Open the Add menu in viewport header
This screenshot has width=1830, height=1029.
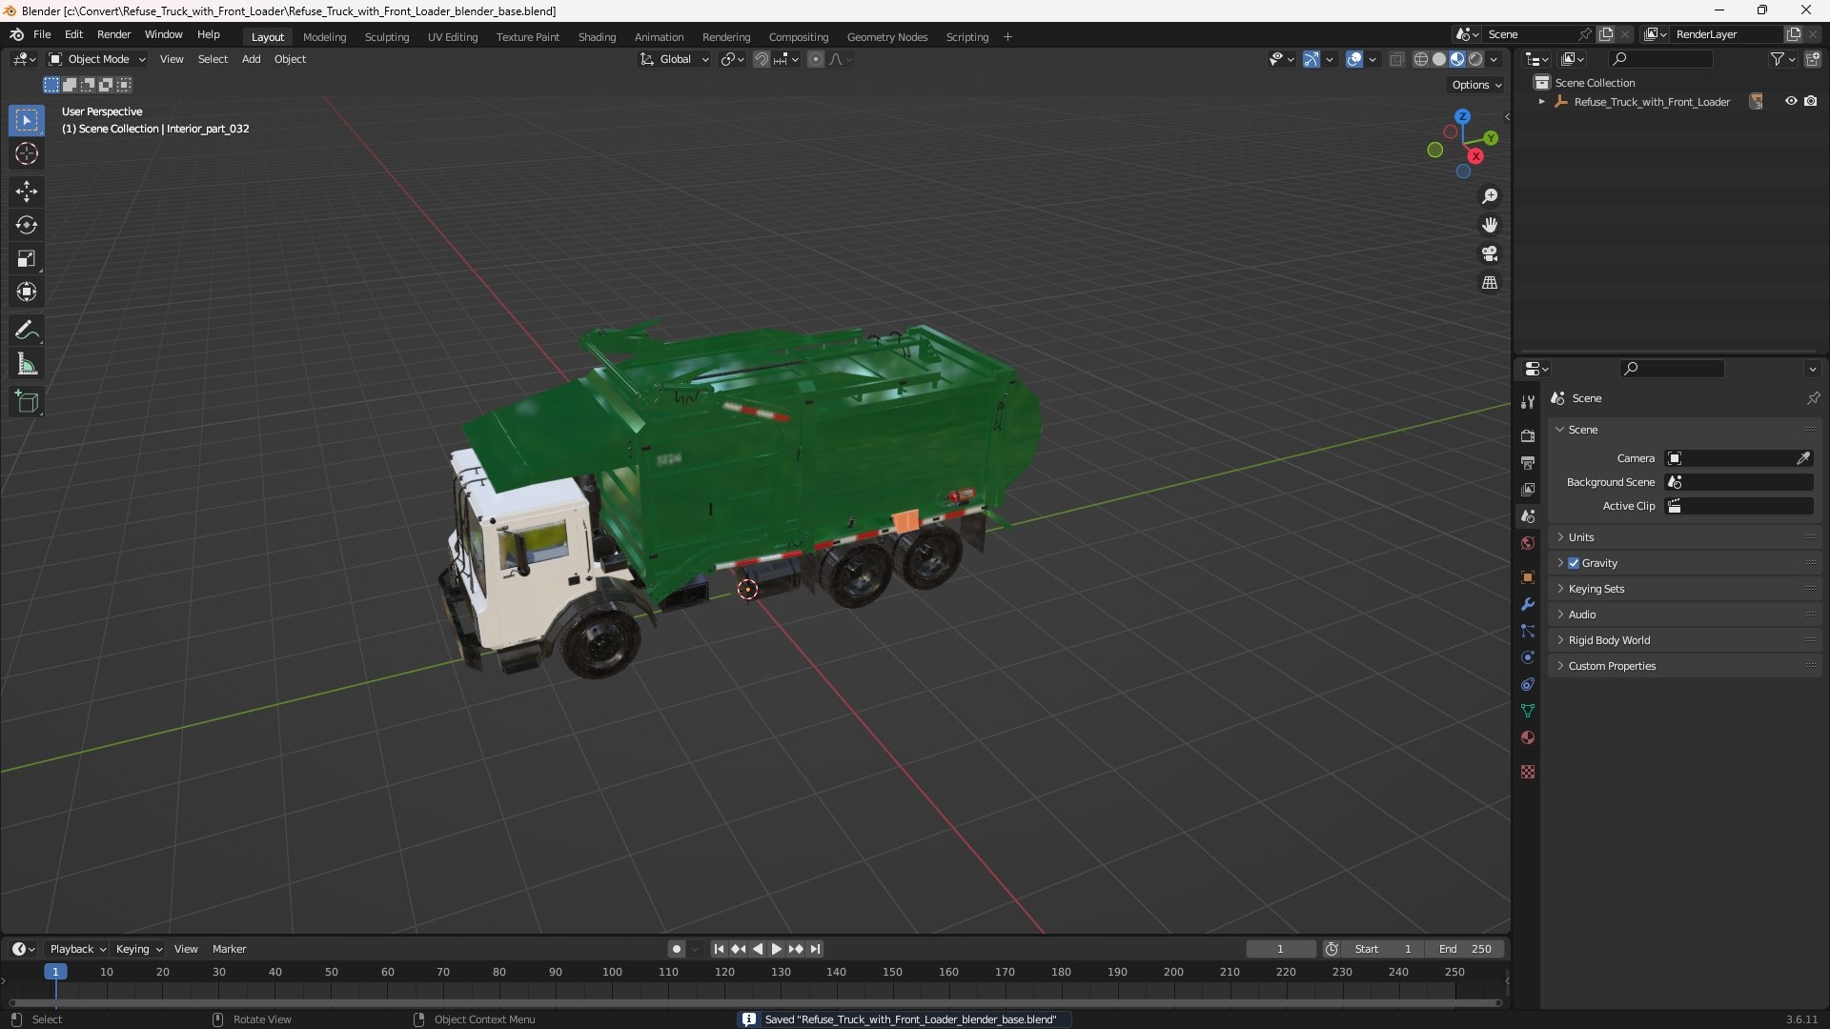coord(251,59)
